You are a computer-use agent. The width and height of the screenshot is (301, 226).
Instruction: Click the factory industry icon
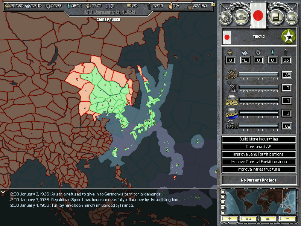pos(276,16)
